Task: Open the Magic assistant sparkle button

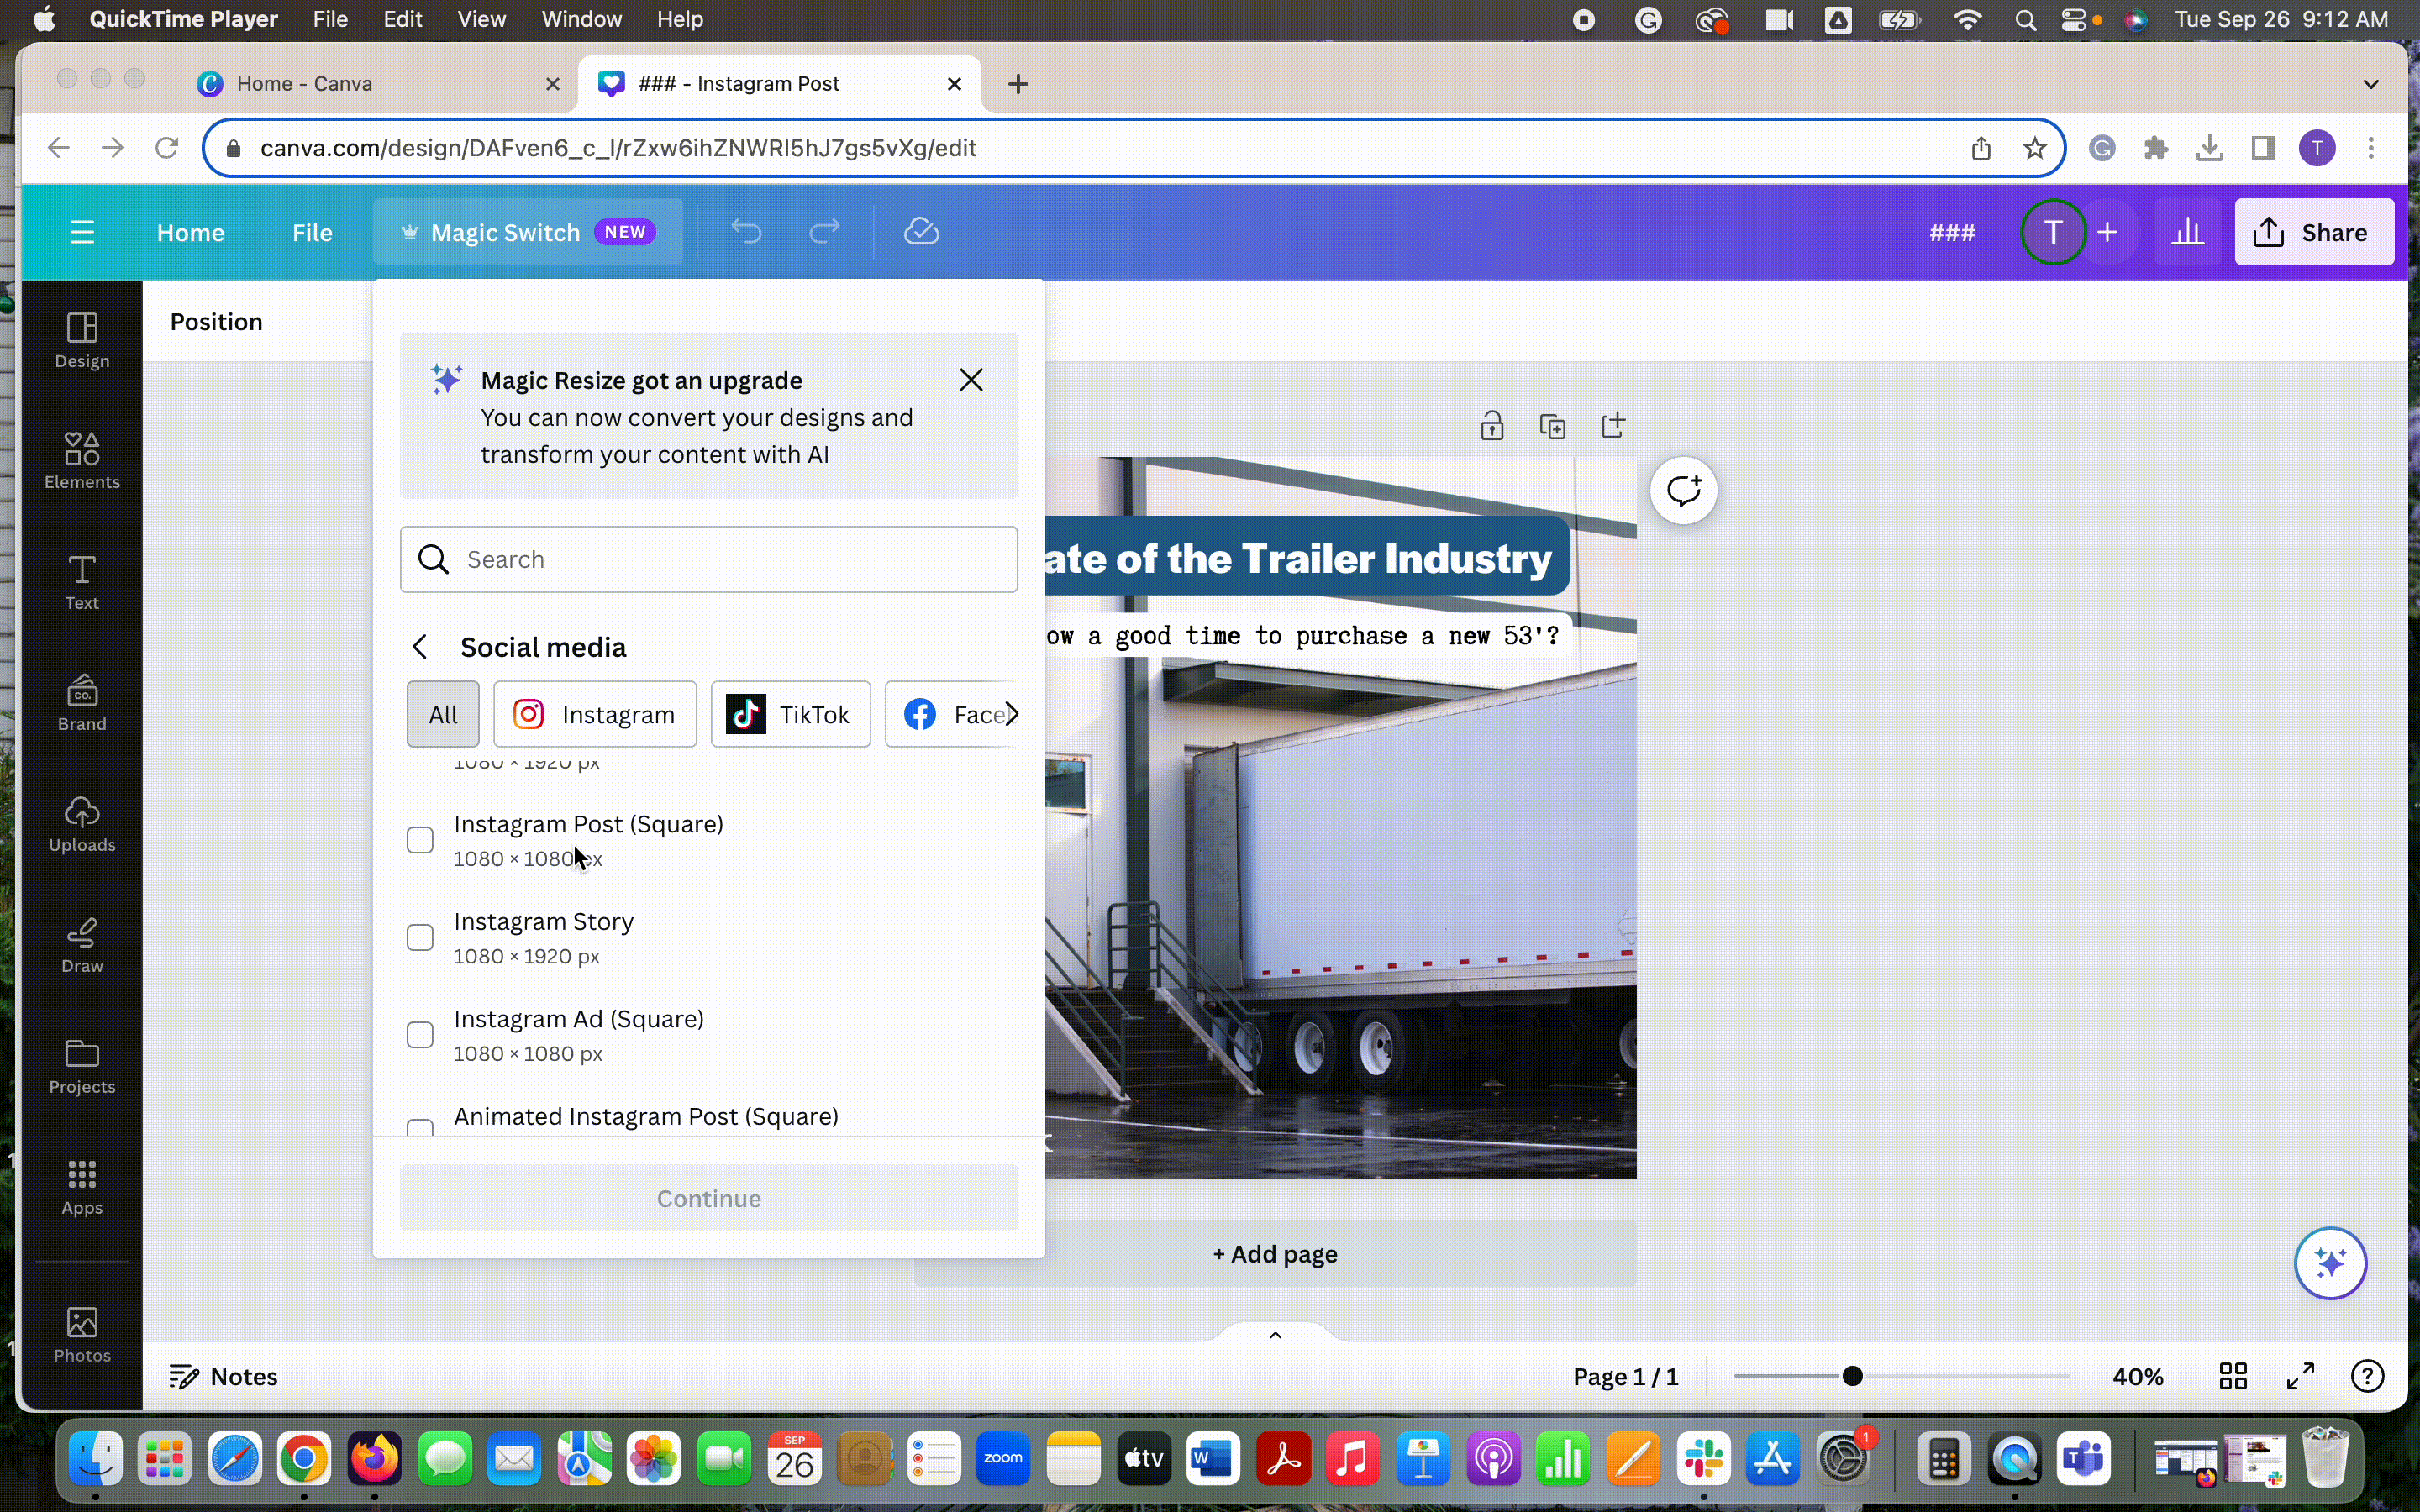Action: point(2332,1264)
